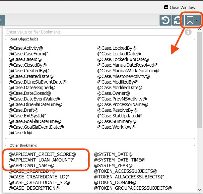203x194 pixels.
Task: Click the history clock icon
Action: pyautogui.click(x=165, y=21)
